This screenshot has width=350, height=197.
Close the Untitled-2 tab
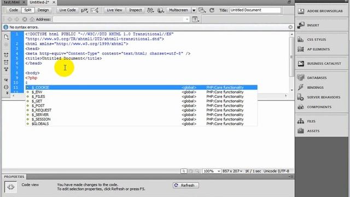click(x=54, y=2)
